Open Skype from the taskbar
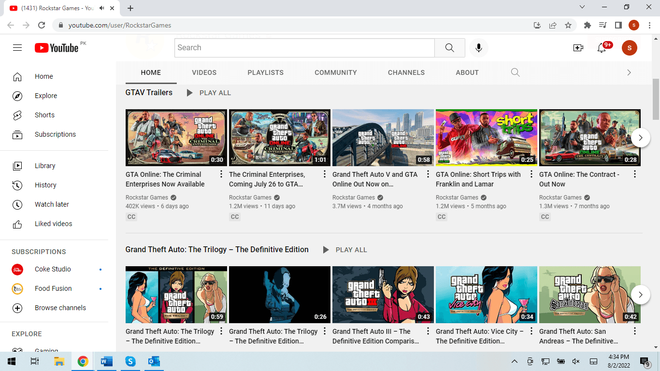The width and height of the screenshot is (660, 371). [x=130, y=361]
